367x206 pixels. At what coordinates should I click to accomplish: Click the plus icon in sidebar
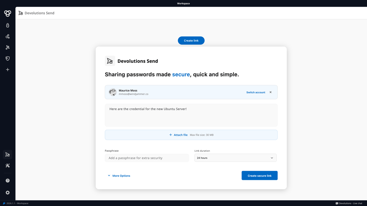(x=7, y=70)
